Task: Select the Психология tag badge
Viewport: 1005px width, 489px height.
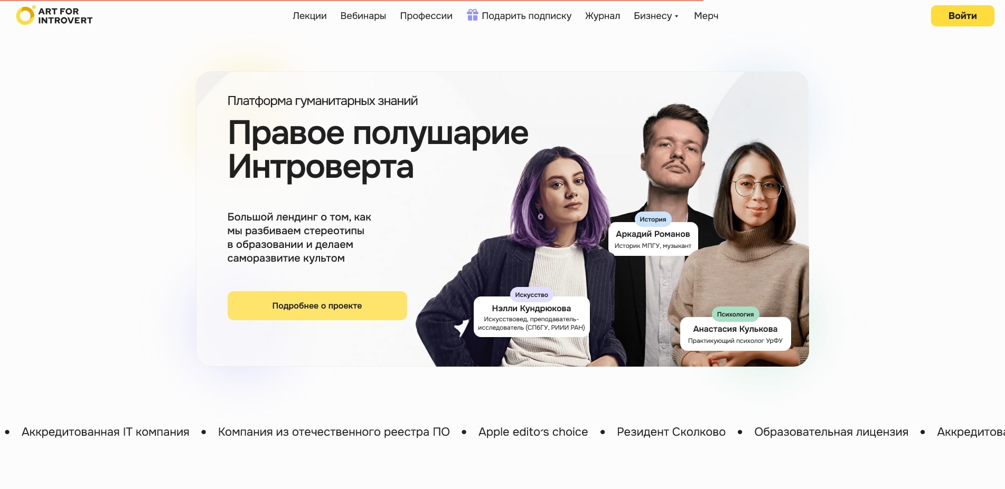Action: pyautogui.click(x=735, y=314)
